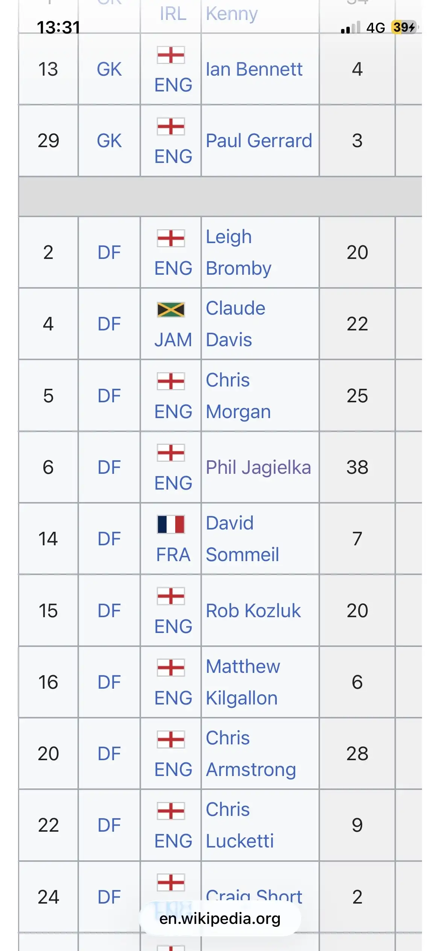Tap DF position link in Chris Morgan row
The height and width of the screenshot is (951, 440).
(109, 396)
